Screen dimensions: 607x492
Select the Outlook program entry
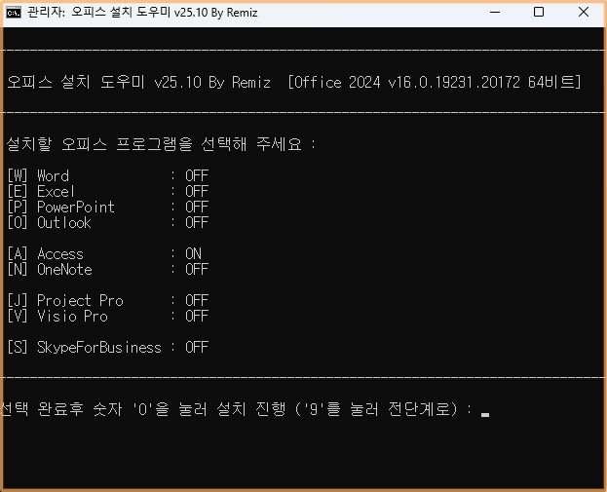click(x=63, y=223)
